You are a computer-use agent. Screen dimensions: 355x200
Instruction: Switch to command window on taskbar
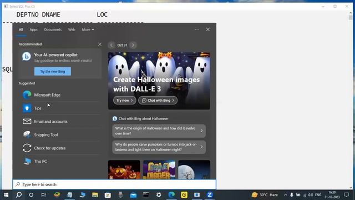(146, 195)
